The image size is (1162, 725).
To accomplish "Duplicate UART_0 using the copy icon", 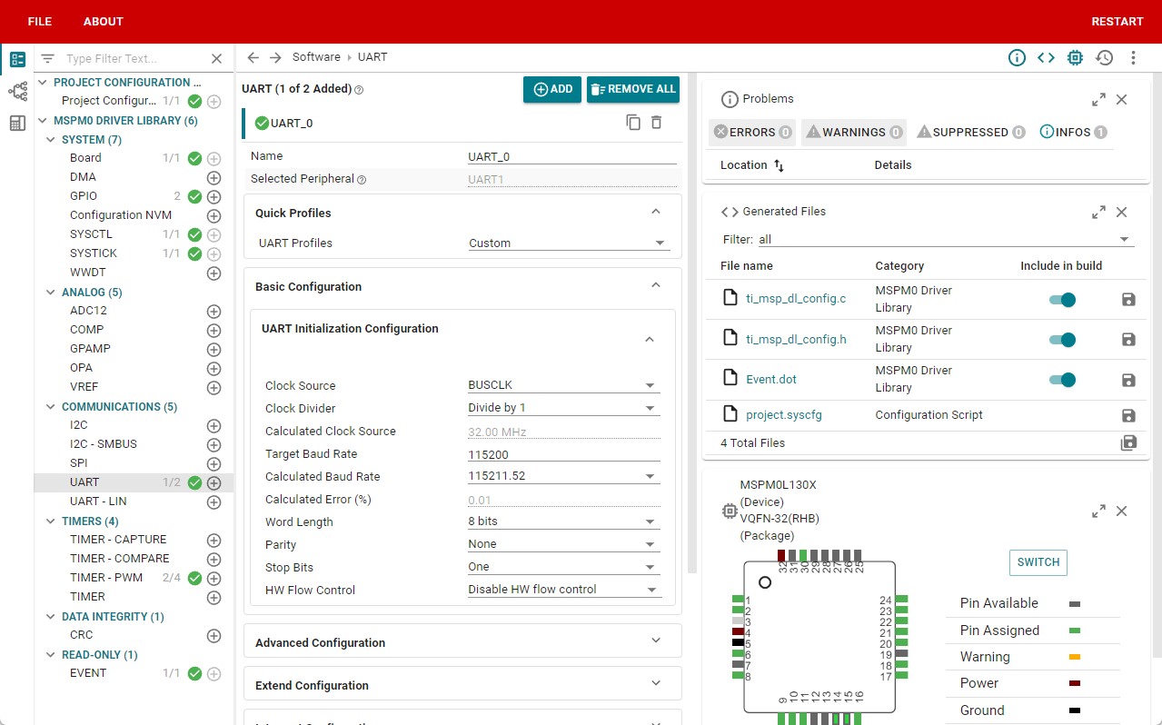I will tap(633, 123).
